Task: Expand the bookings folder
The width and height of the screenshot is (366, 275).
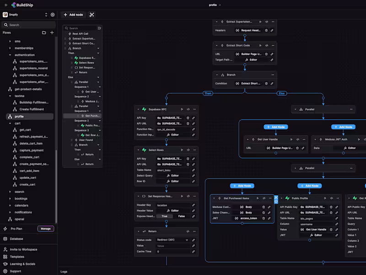Action: (x=10, y=198)
